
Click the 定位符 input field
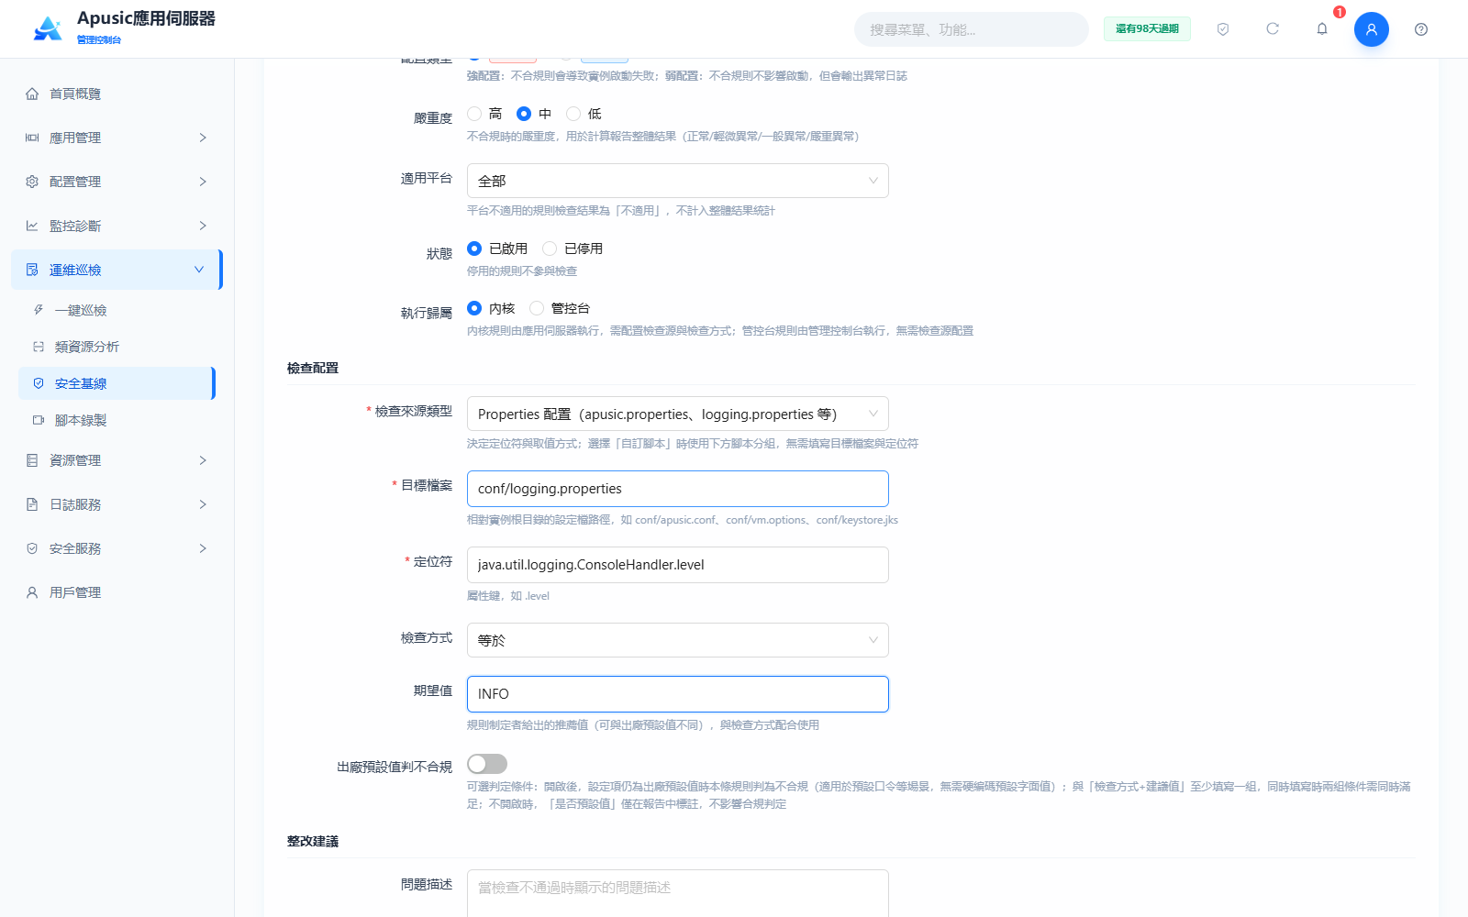tap(678, 565)
